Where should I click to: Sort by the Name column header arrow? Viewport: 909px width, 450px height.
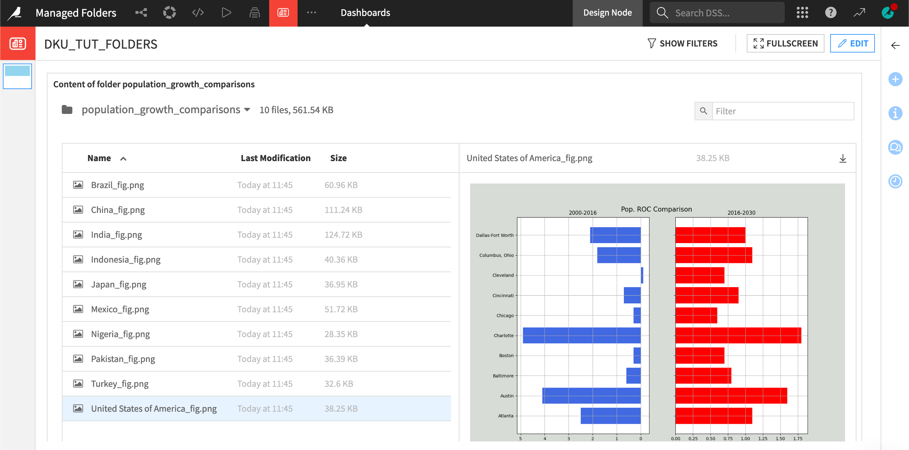123,159
